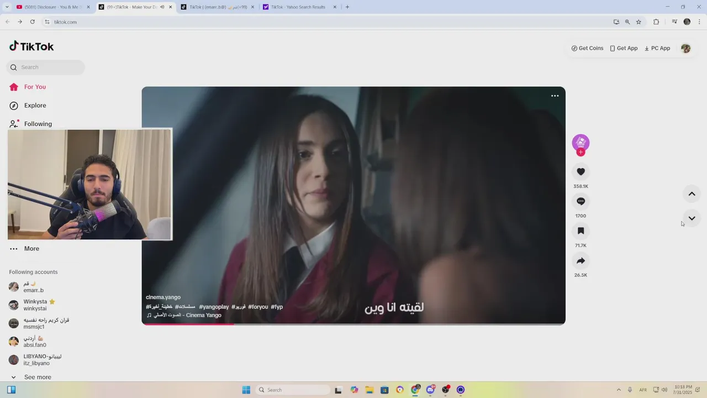
Task: Open followed account itz_libyano
Action: (35, 360)
